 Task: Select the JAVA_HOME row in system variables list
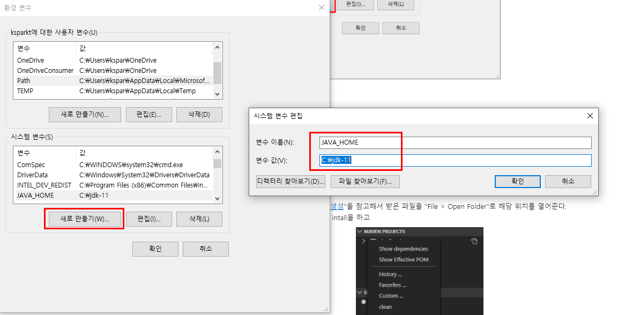tap(113, 195)
